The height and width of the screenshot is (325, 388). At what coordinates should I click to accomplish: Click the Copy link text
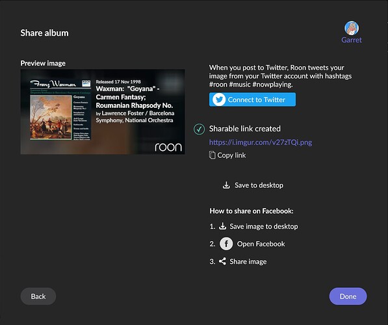(231, 155)
